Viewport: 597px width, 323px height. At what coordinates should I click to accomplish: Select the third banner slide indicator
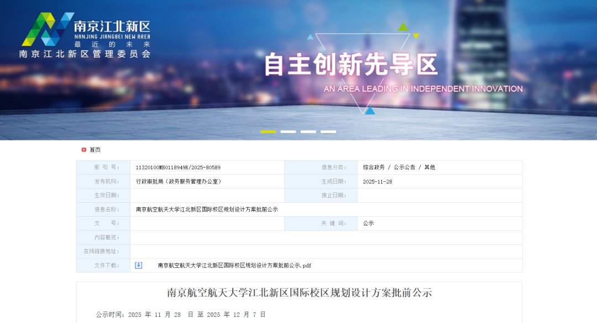(308, 132)
